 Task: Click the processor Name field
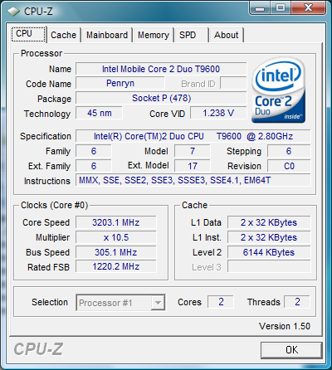(161, 69)
